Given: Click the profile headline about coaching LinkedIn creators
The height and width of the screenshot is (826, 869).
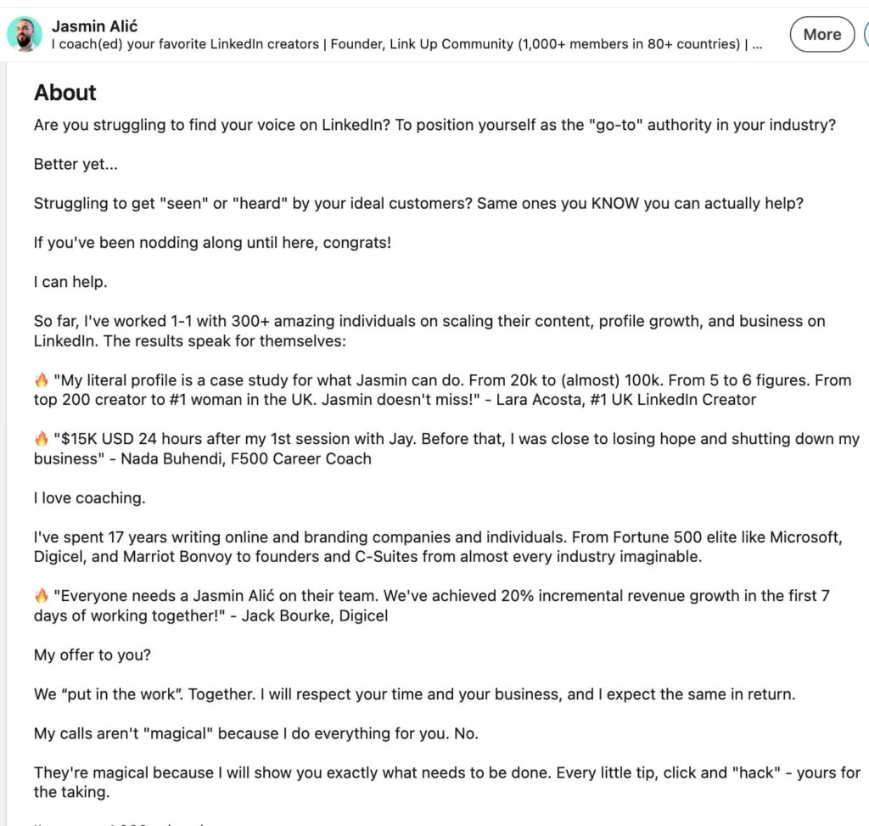Looking at the screenshot, I should tap(406, 44).
